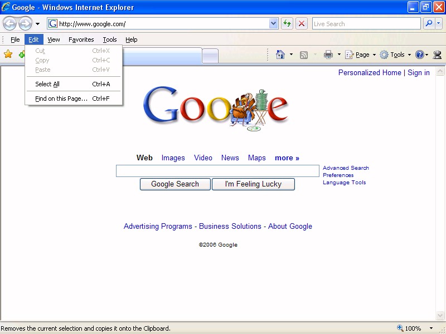
Task: Click the red Stop loading button
Action: point(302,23)
